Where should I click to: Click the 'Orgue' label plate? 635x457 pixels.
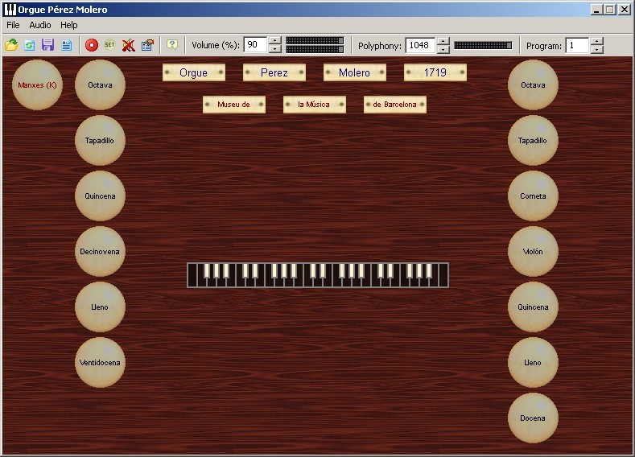point(194,72)
